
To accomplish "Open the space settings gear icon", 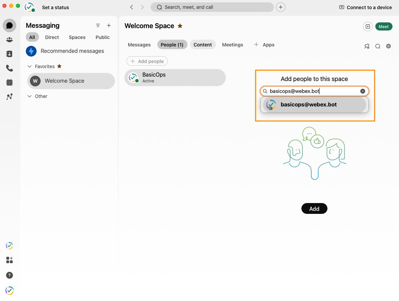I will pos(388,46).
